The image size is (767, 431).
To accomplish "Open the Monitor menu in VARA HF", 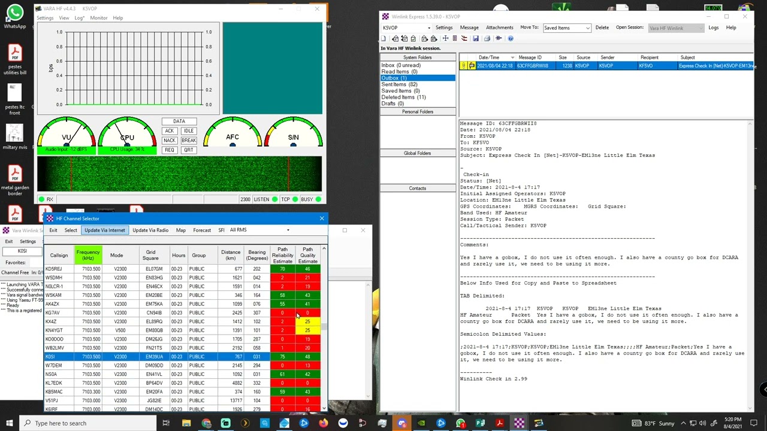I will [x=99, y=18].
